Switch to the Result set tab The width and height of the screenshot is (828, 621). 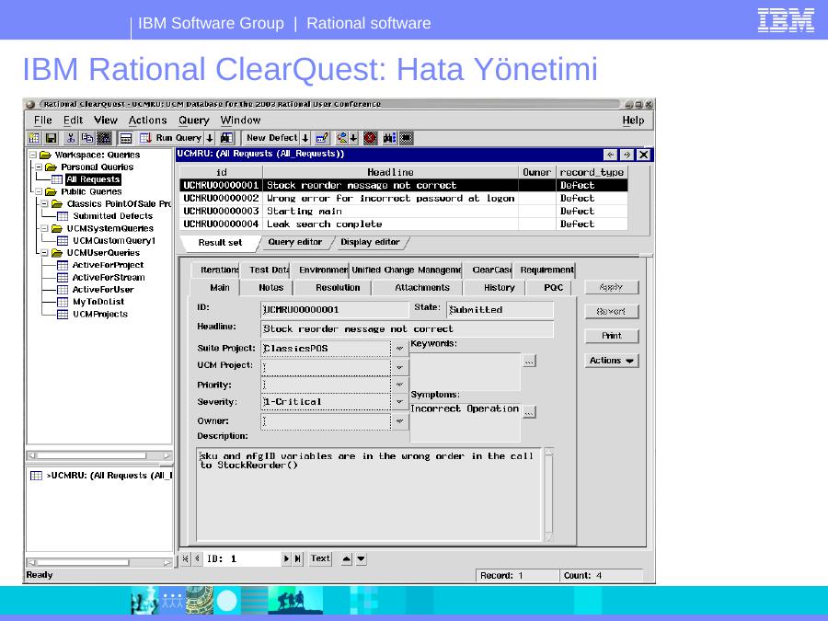220,242
